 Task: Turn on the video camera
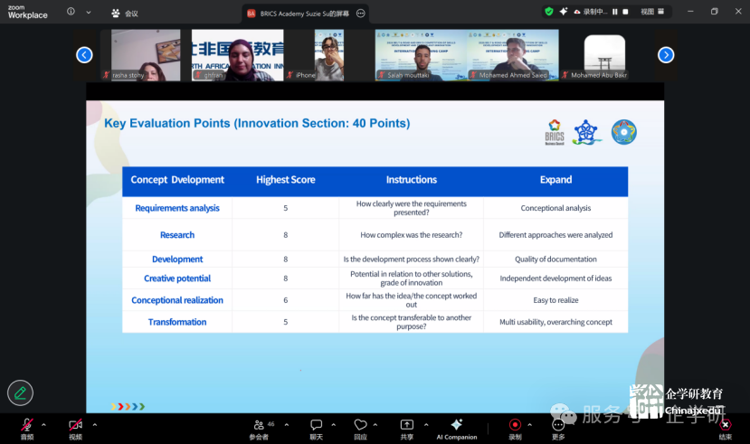(75, 425)
